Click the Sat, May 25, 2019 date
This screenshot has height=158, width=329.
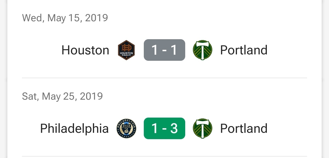62,96
